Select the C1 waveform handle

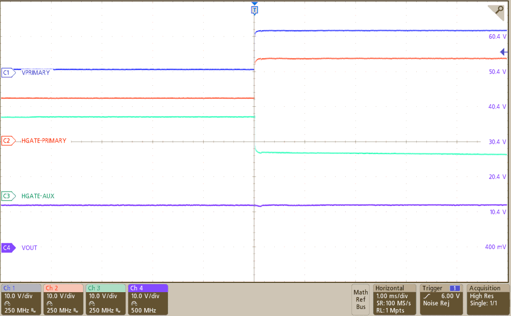(8, 73)
